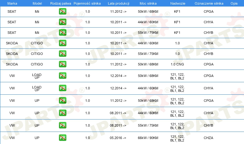Viewport: 244px width, 144px height.
Task: Click CHYB in the VW UP row
Action: click(208, 125)
